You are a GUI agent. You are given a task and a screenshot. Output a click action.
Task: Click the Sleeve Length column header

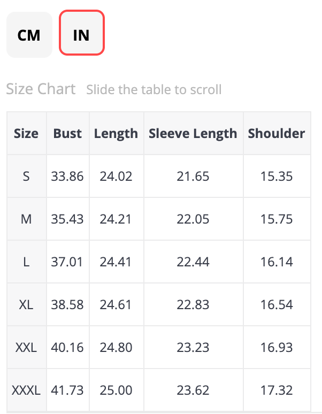pyautogui.click(x=193, y=134)
